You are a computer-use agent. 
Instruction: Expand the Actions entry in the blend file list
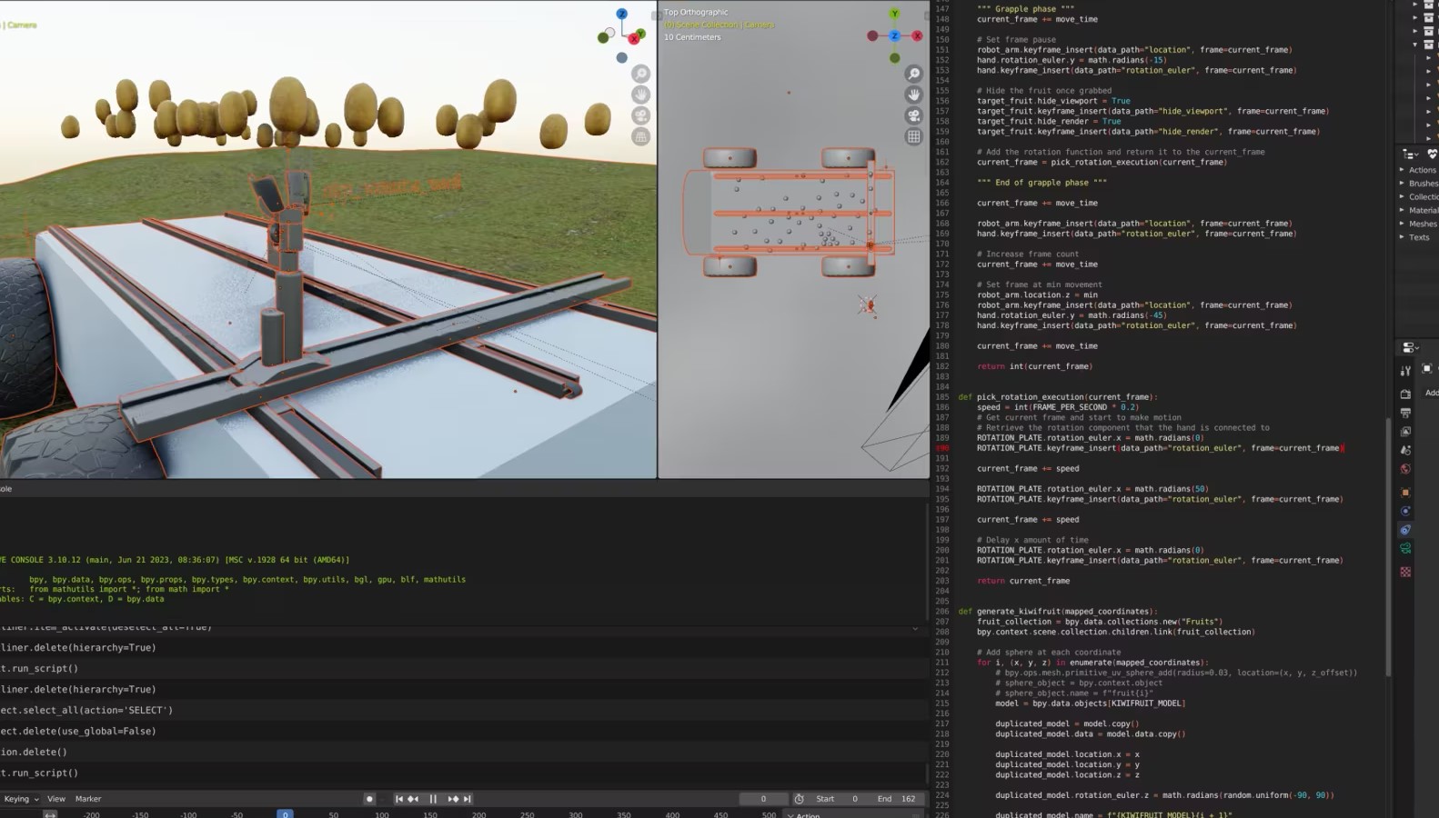click(x=1402, y=170)
